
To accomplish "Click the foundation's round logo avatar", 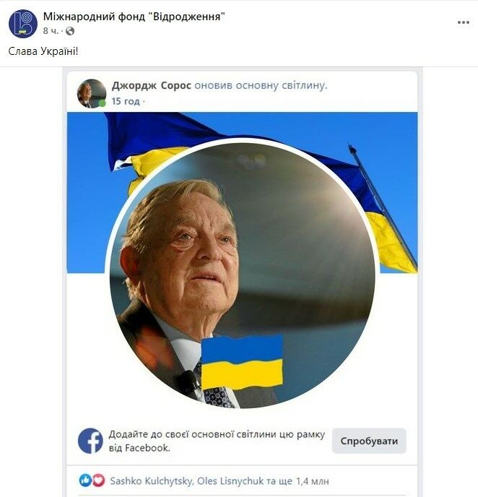I will point(23,24).
